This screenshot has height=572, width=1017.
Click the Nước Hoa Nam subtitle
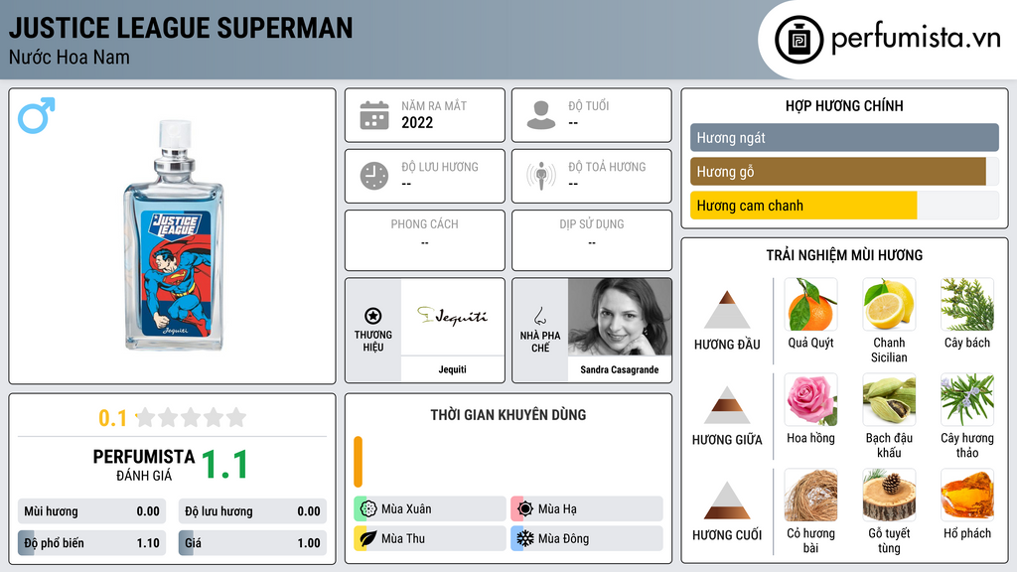[x=70, y=57]
